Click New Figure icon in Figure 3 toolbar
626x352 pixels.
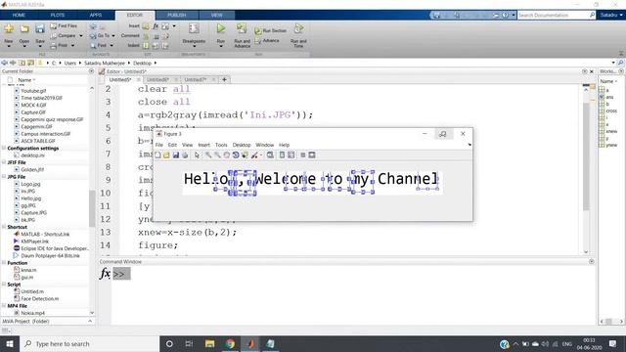(x=158, y=154)
